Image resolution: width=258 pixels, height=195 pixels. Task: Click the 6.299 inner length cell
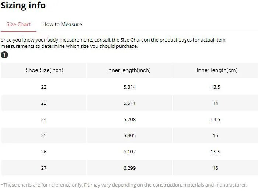point(129,168)
